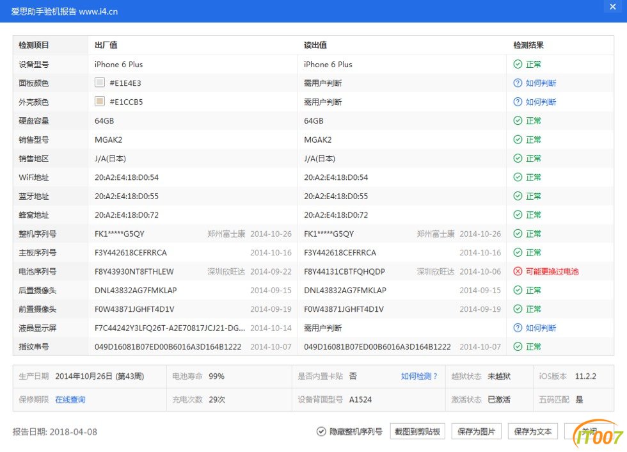This screenshot has width=627, height=452.
Task: Click 截图到剪贴板 button
Action: 417,432
